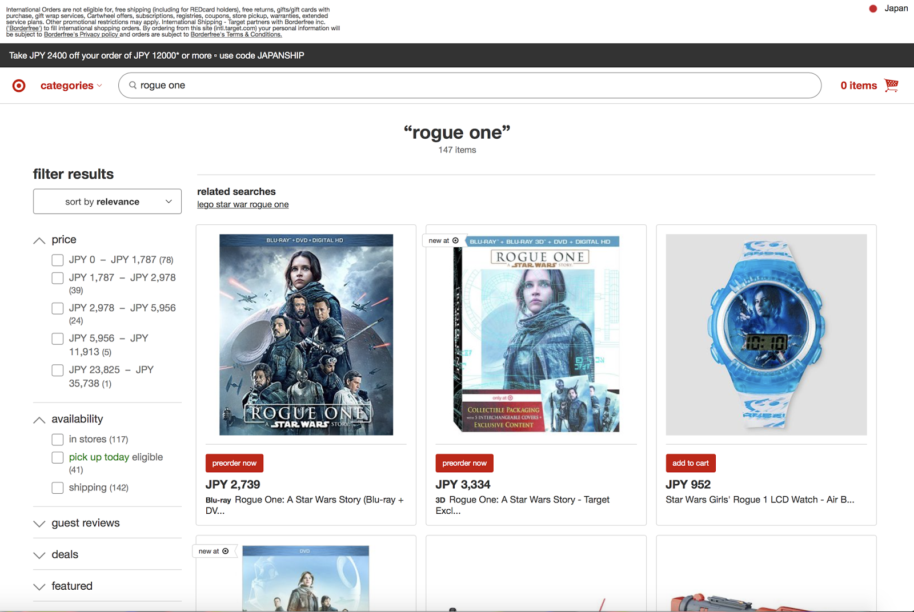Expand the guest reviews filter section
This screenshot has width=914, height=612.
point(39,524)
